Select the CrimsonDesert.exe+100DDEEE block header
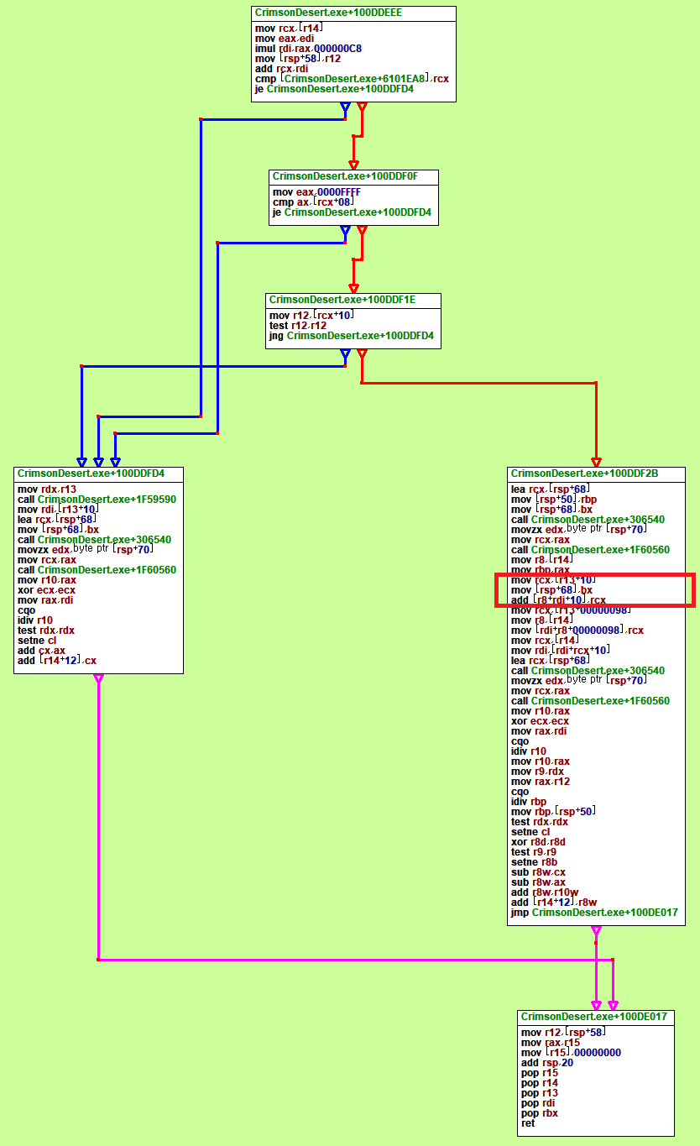This screenshot has height=1146, width=700. pos(353,13)
